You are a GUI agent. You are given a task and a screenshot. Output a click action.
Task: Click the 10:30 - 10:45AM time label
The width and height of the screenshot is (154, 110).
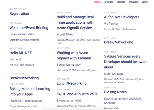17,73
